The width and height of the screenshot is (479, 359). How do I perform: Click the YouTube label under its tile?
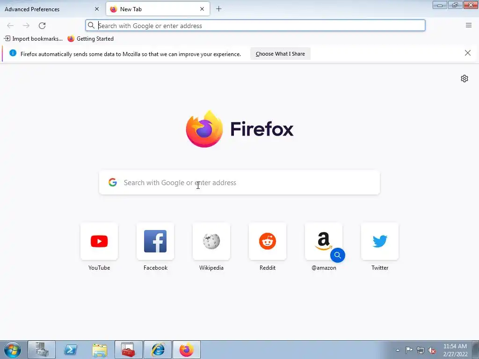99,268
